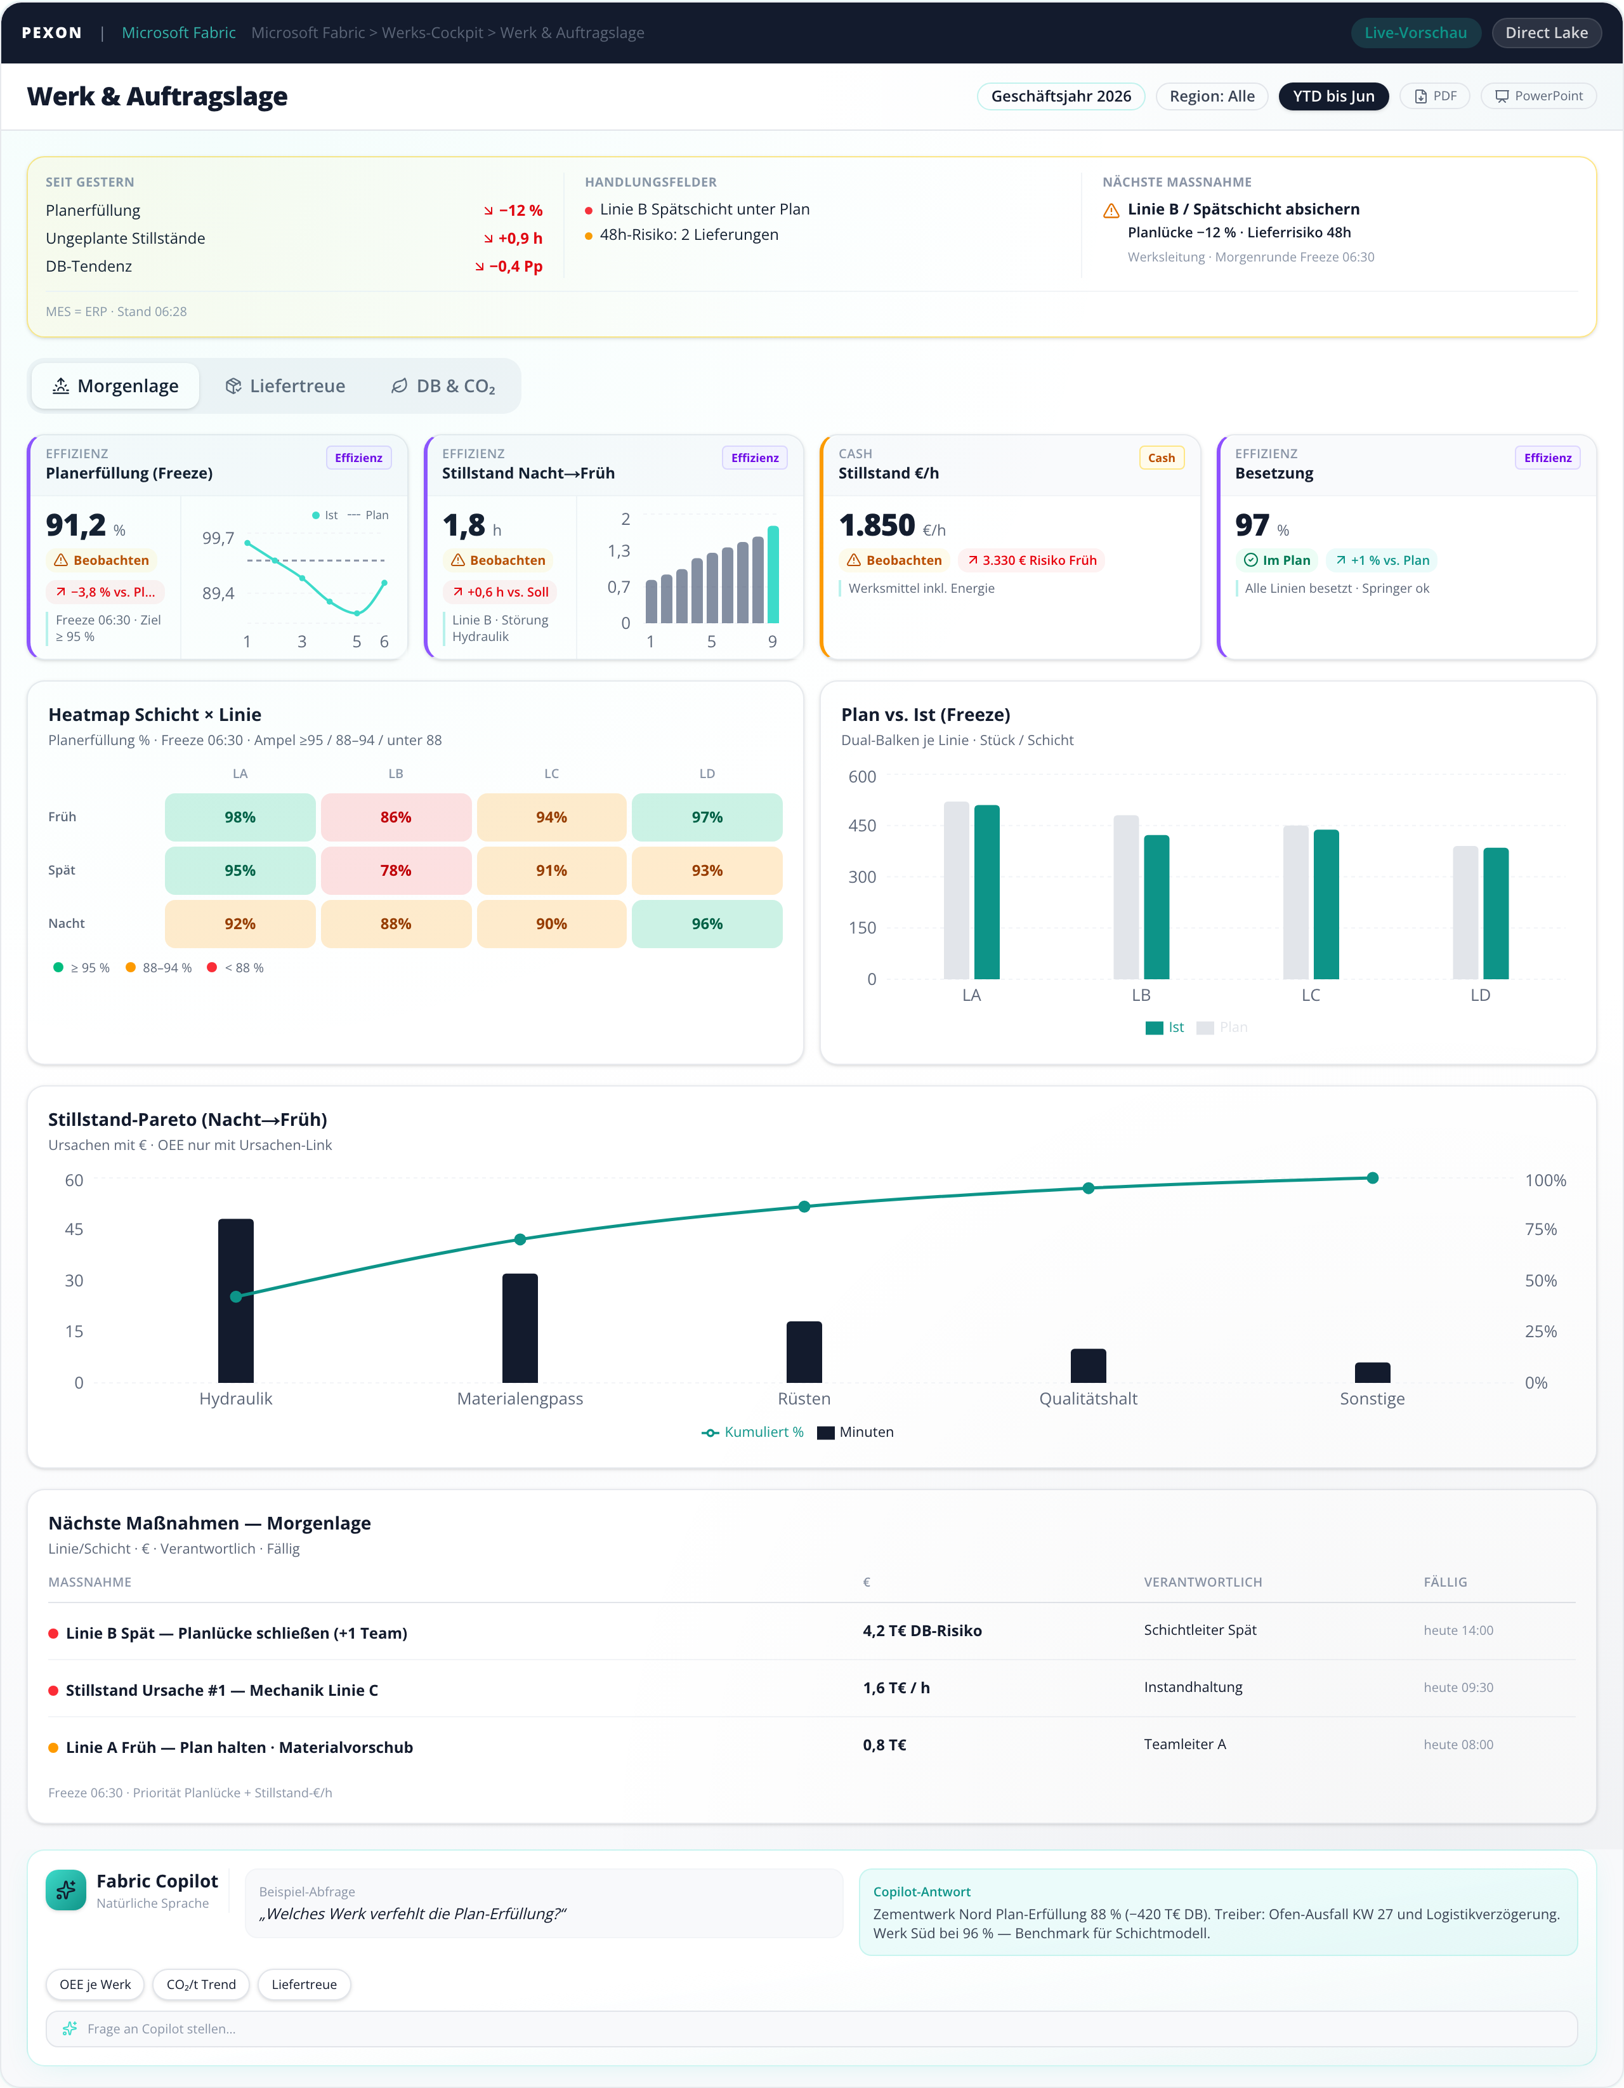This screenshot has width=1624, height=2088.
Task: Click the PowerPoint presentation icon
Action: [1502, 96]
